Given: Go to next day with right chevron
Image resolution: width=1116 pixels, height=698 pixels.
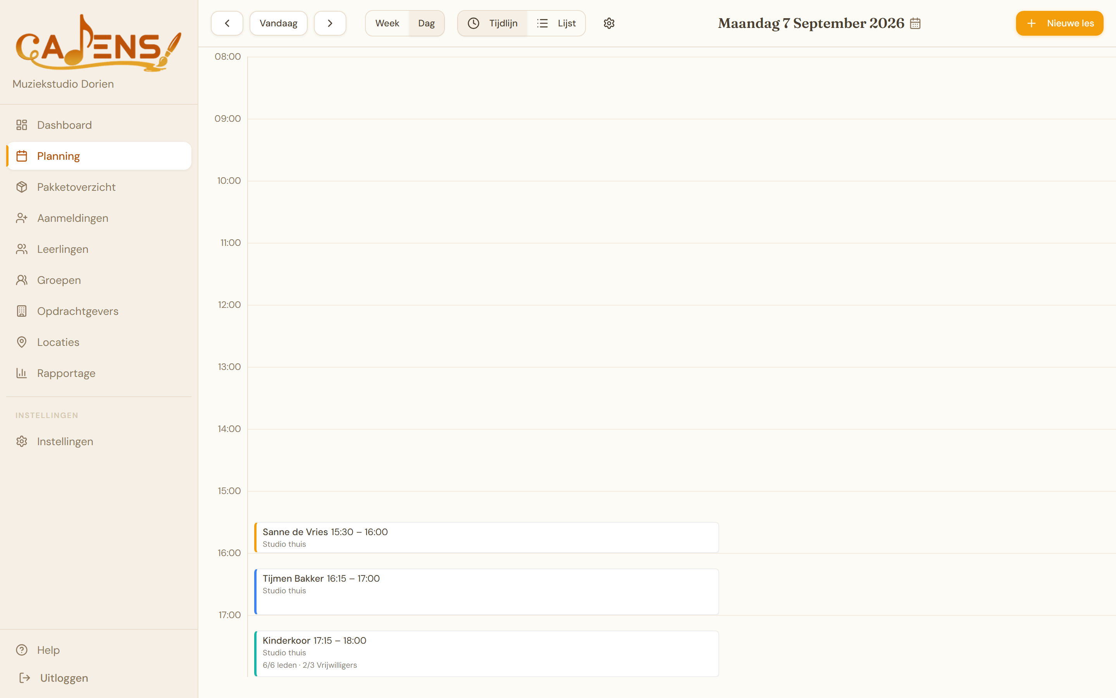Looking at the screenshot, I should click(330, 23).
